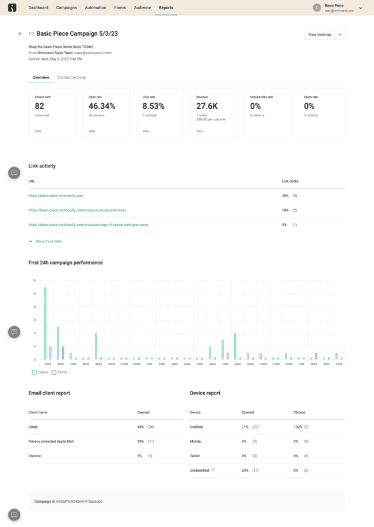Click the user avatar icon in header
The height and width of the screenshot is (527, 374).
(316, 7)
